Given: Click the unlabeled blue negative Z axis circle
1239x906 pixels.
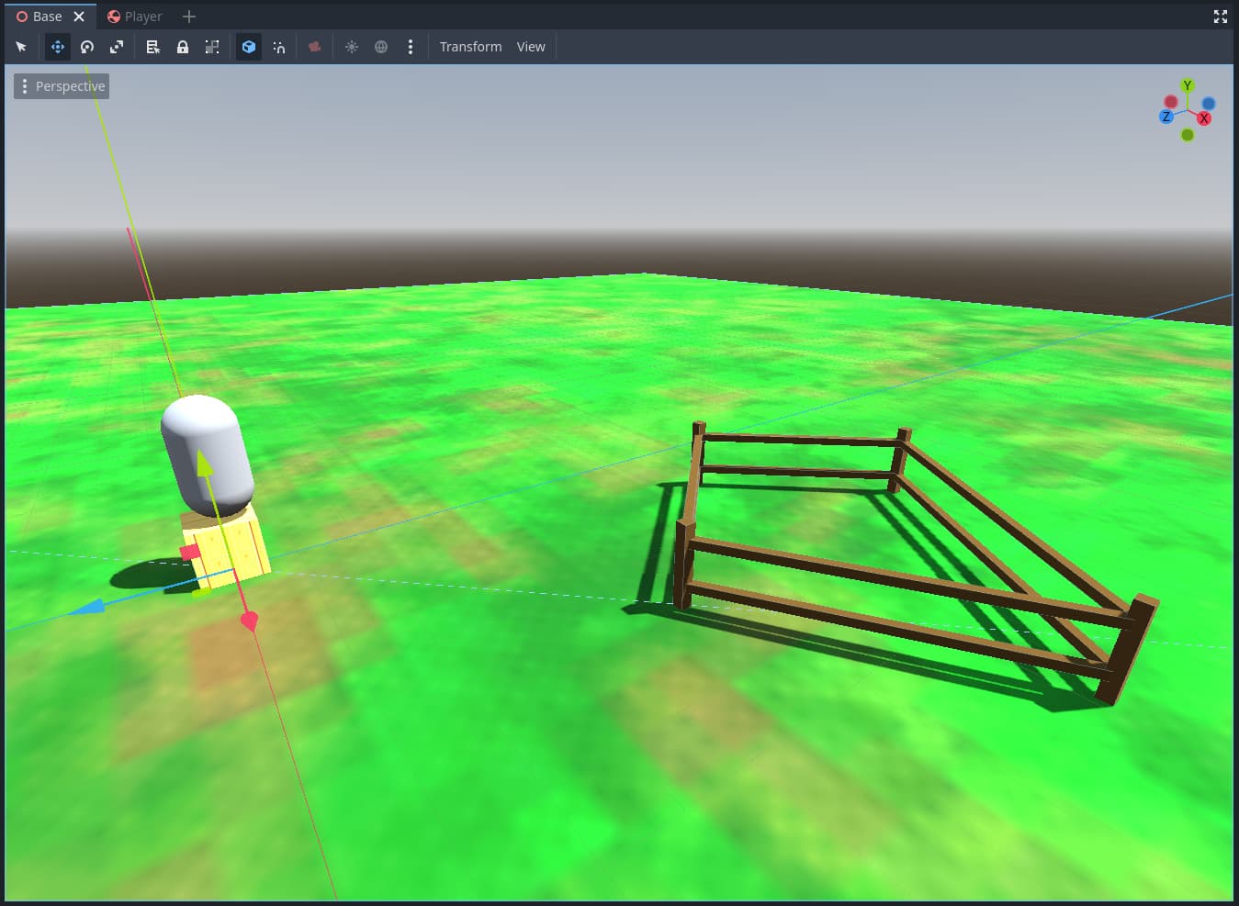Looking at the screenshot, I should click(x=1209, y=104).
